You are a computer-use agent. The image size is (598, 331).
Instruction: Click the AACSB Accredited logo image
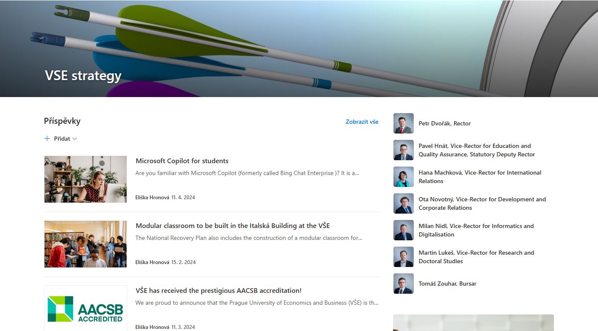point(86,309)
